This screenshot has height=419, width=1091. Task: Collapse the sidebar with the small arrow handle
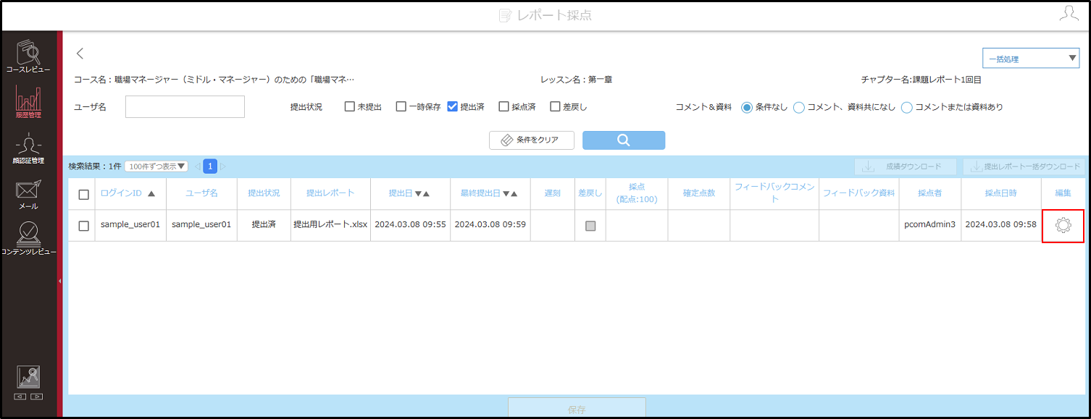pyautogui.click(x=59, y=281)
